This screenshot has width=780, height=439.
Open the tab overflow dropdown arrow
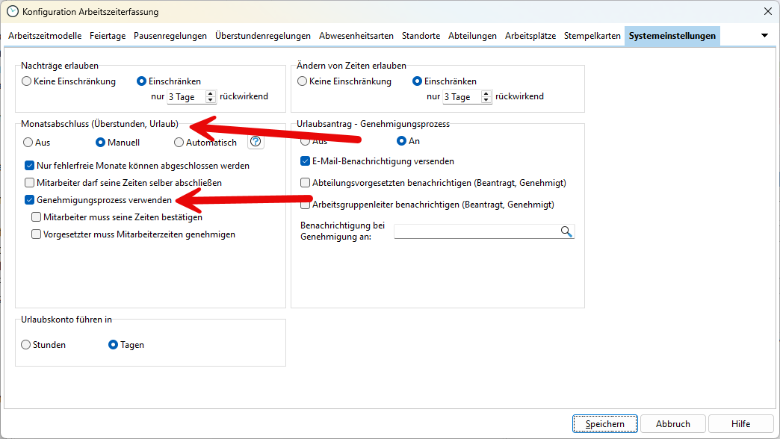[x=764, y=36]
